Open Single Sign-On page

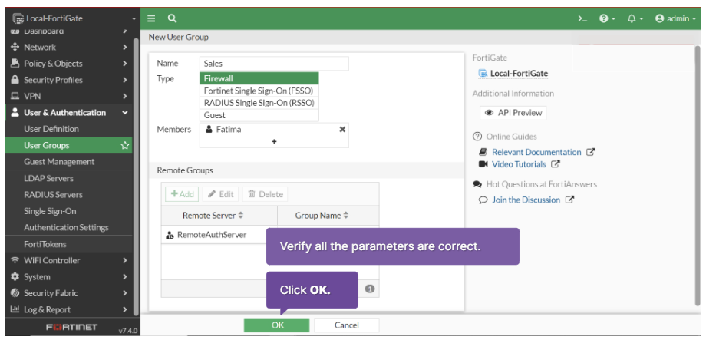tap(68, 211)
